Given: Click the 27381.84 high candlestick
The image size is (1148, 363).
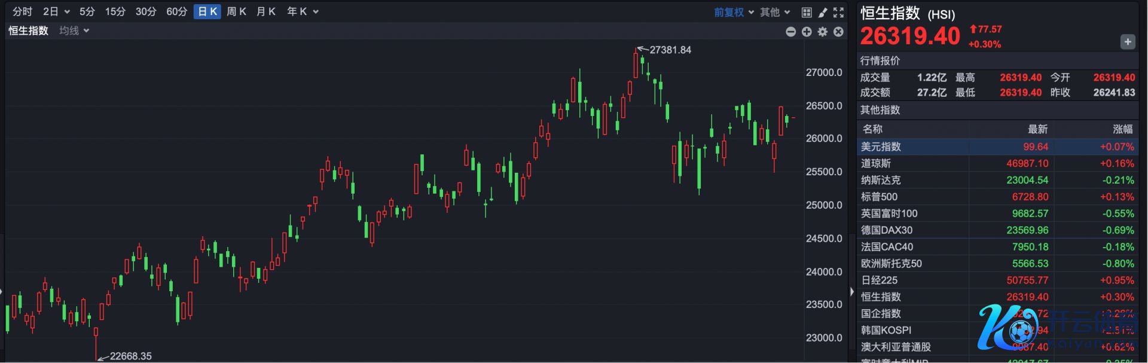Looking at the screenshot, I should pyautogui.click(x=636, y=63).
